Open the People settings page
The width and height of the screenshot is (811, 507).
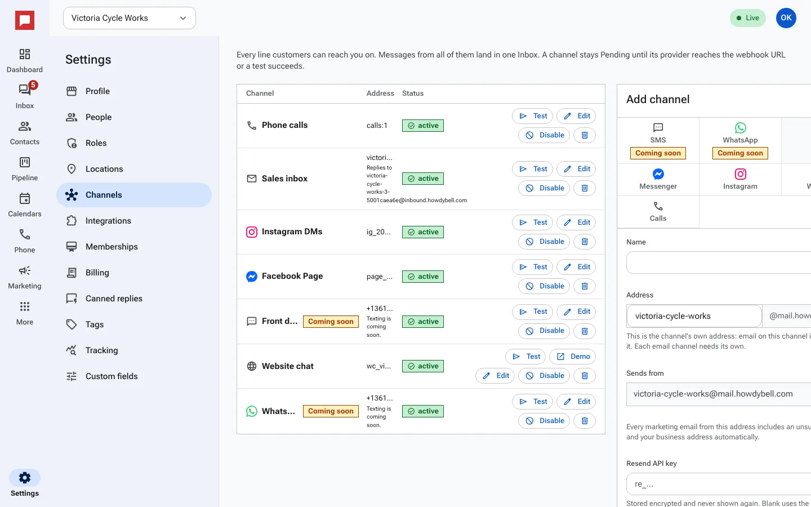click(x=134, y=117)
